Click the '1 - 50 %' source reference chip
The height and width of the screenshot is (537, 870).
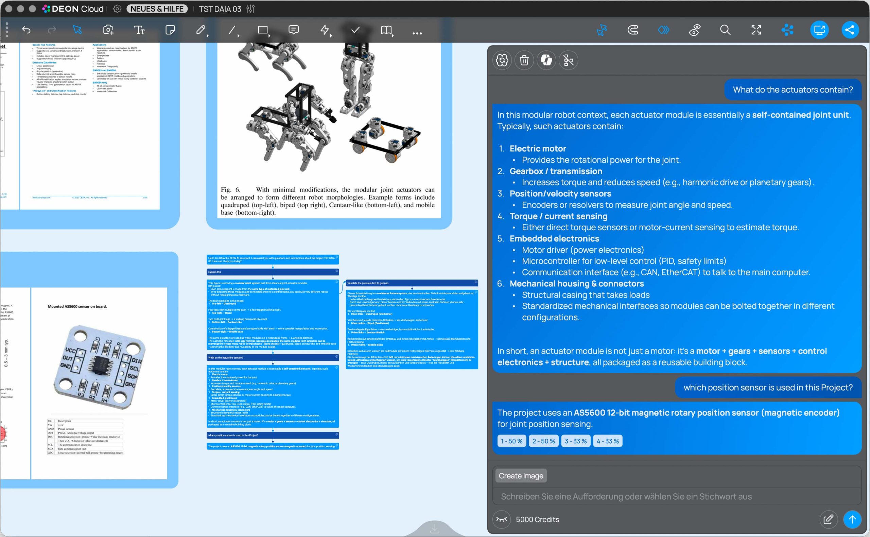pos(511,441)
